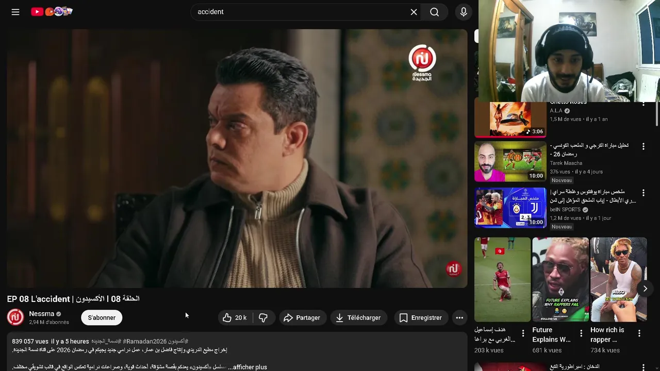Run search with magnifier icon
Image resolution: width=660 pixels, height=371 pixels.
435,12
